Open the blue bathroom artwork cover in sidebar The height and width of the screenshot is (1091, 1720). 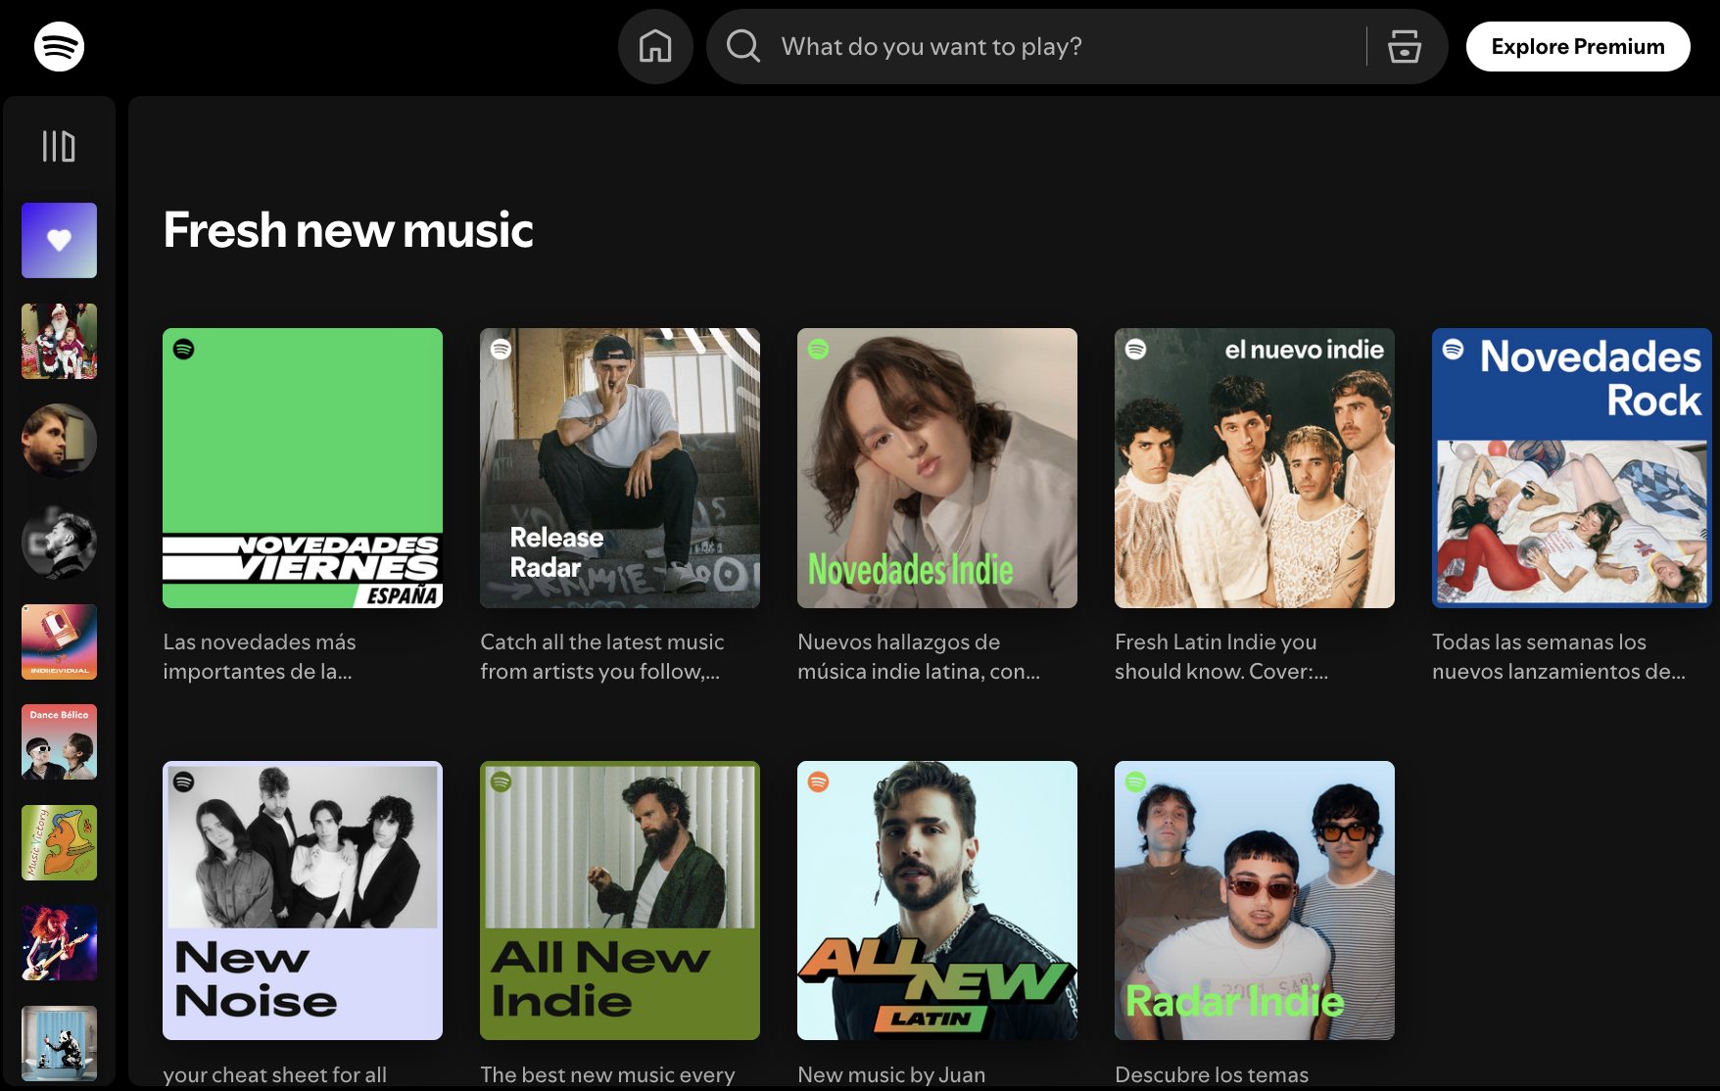pos(59,1043)
